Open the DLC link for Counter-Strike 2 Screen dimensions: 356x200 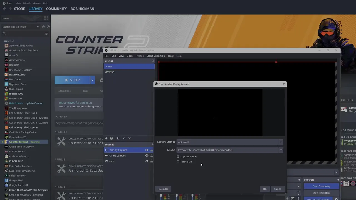pyautogui.click(x=85, y=91)
